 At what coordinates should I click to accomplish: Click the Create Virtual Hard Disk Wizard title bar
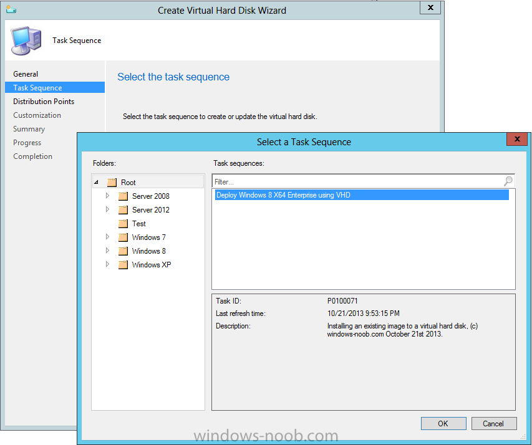click(222, 11)
